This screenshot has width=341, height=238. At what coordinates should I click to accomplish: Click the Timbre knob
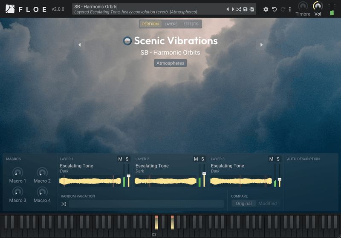pos(303,6)
